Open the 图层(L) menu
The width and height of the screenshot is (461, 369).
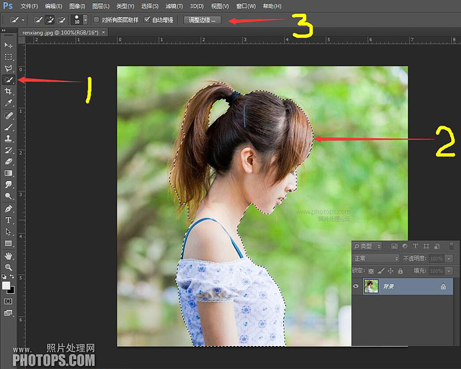click(101, 6)
